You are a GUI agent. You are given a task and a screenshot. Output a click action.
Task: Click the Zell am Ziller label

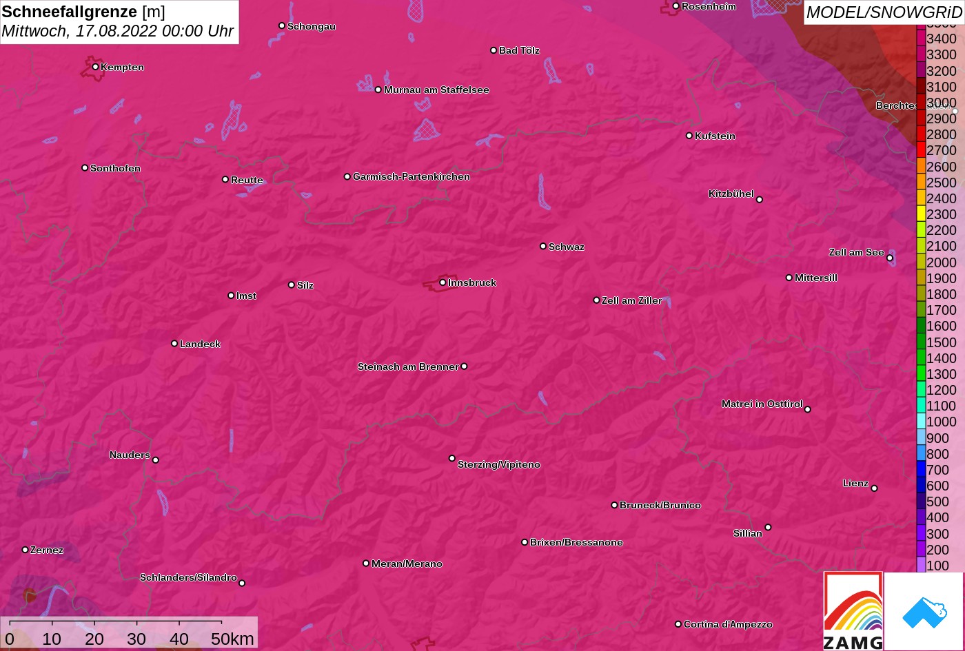click(x=632, y=300)
